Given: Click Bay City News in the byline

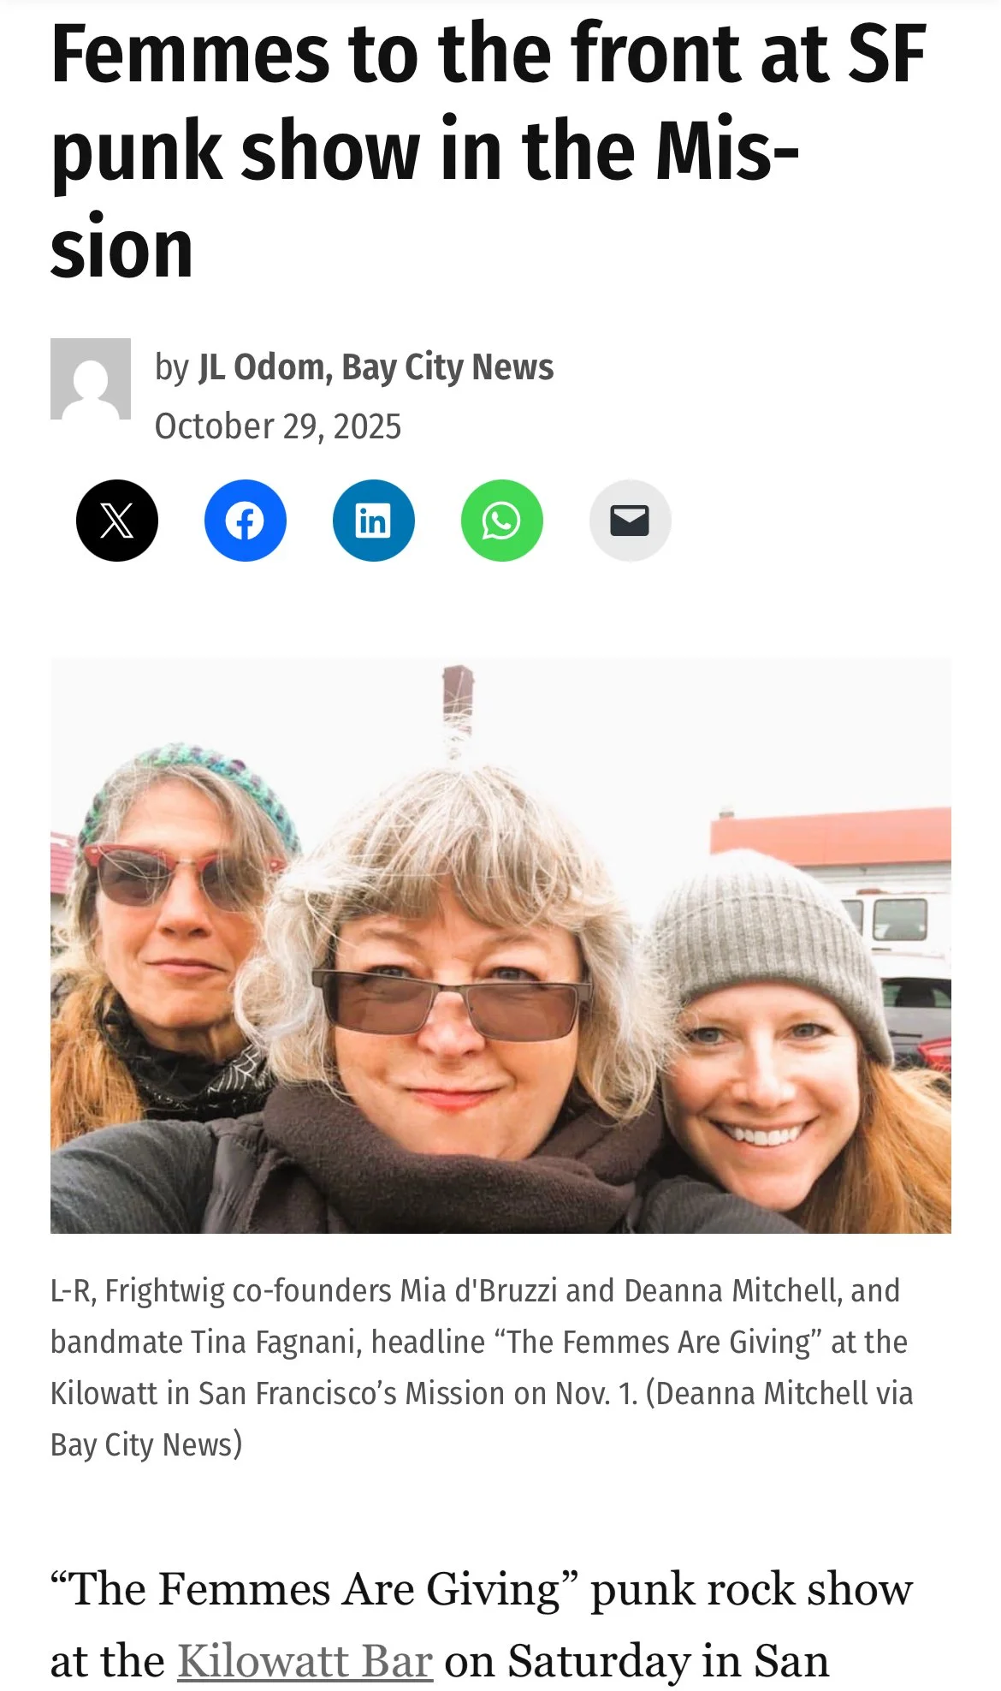Looking at the screenshot, I should 447,367.
